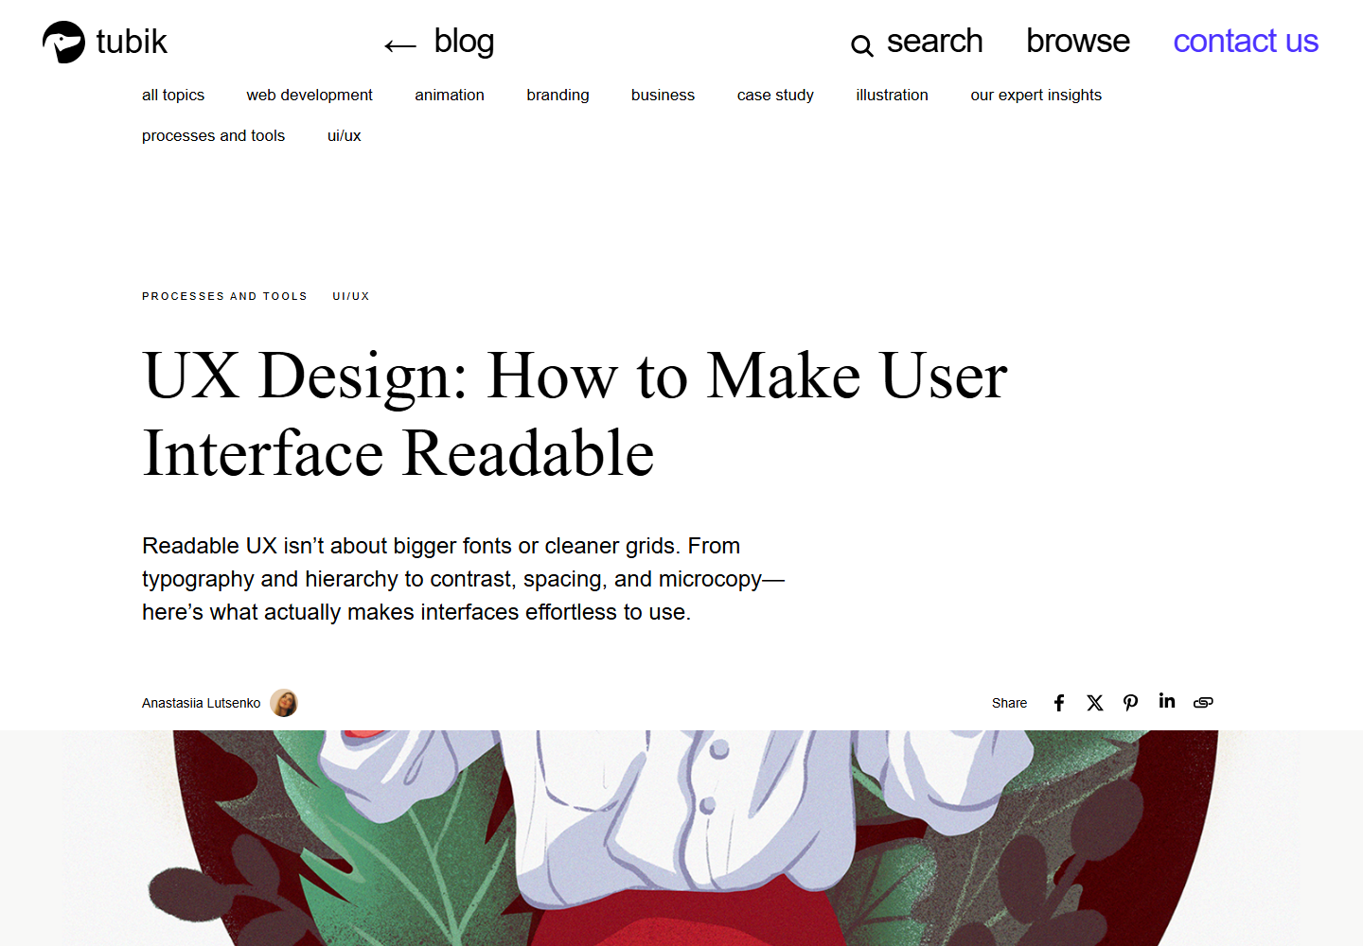Click PROCESSES AND TOOLS article tag
This screenshot has height=946, width=1363.
point(224,296)
